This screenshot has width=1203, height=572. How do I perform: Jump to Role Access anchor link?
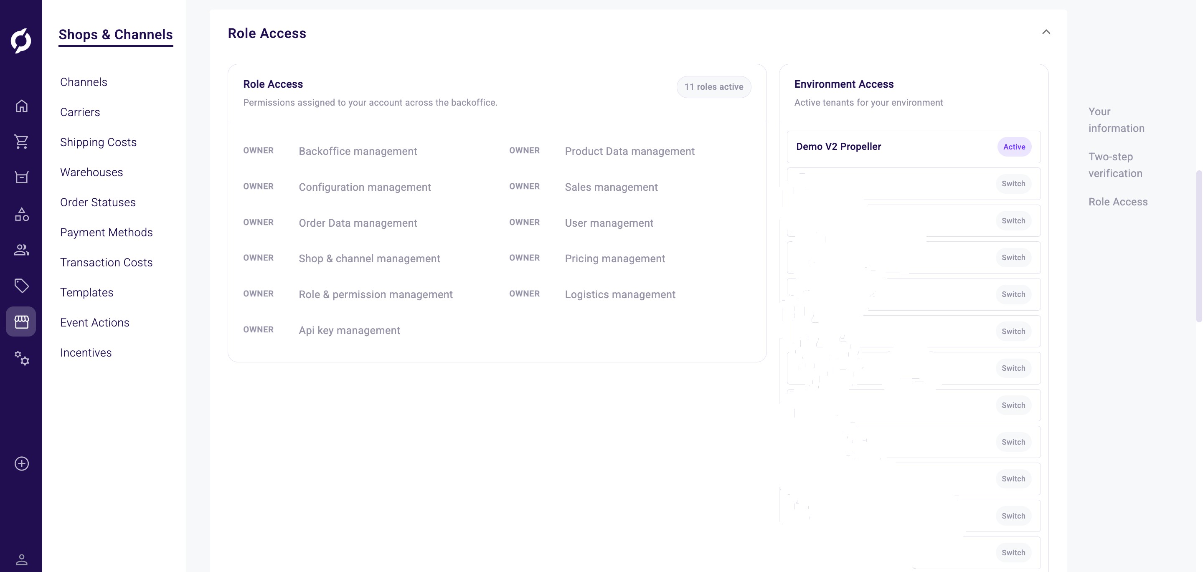[1118, 202]
